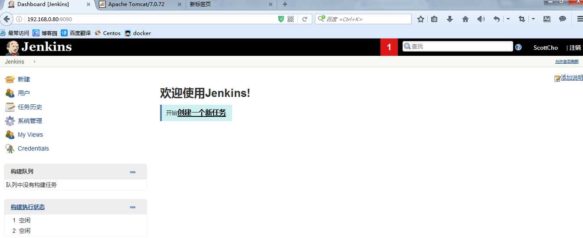Collapse the 构建执行状态 panel
This screenshot has height=238, width=583.
133,207
